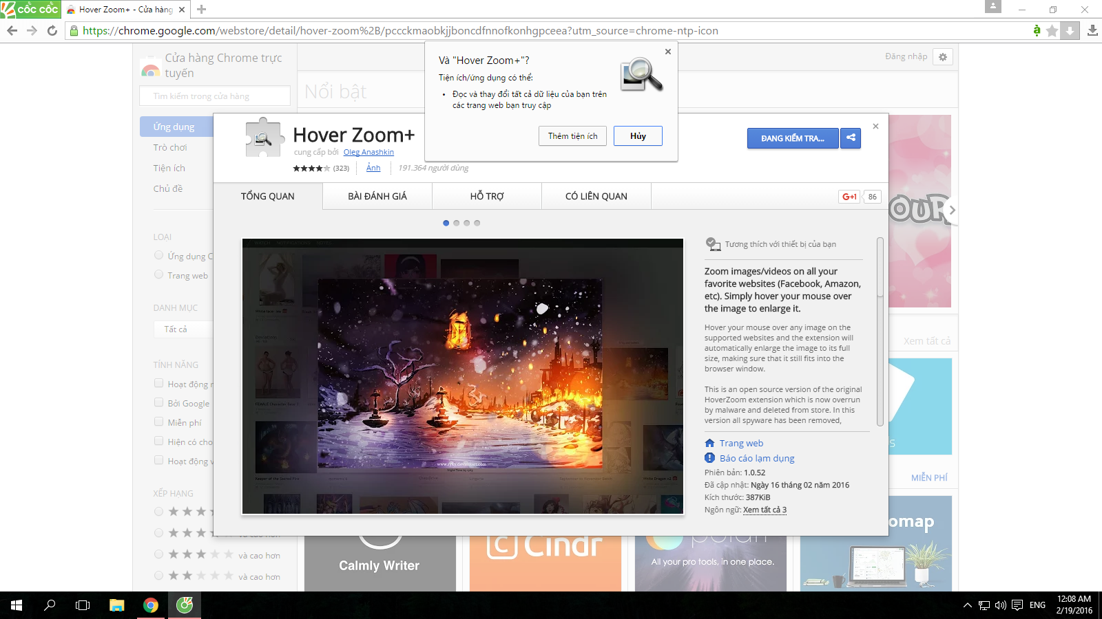
Task: Select the Ứng dụng type radio button
Action: tap(159, 255)
